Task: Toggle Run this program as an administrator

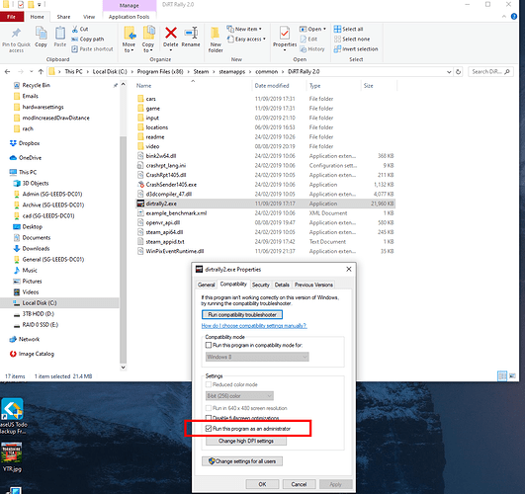Action: tap(209, 429)
